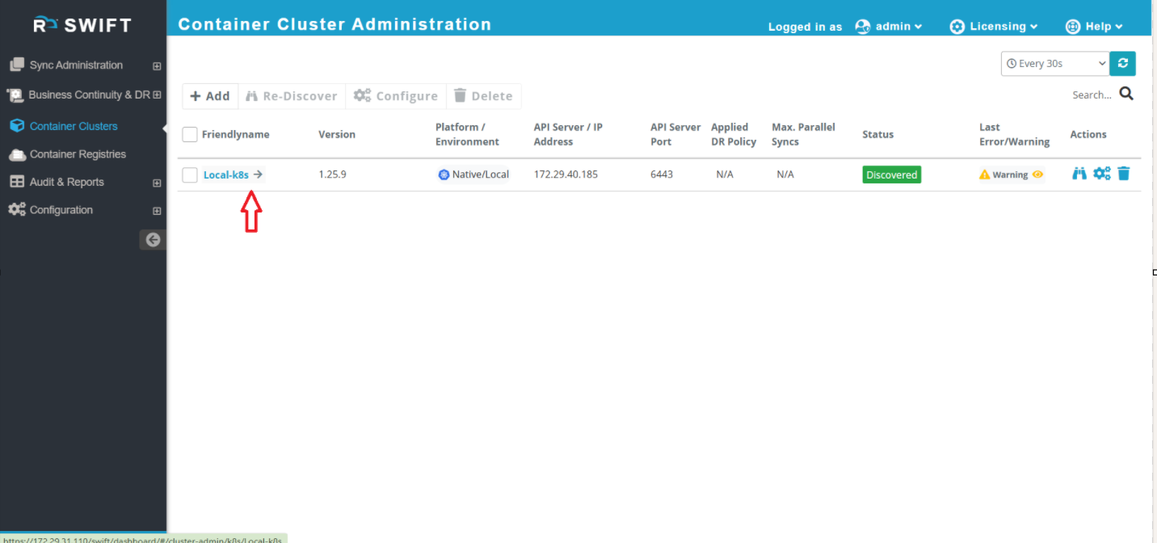1157x543 pixels.
Task: Click the Re-Discover button
Action: point(292,95)
